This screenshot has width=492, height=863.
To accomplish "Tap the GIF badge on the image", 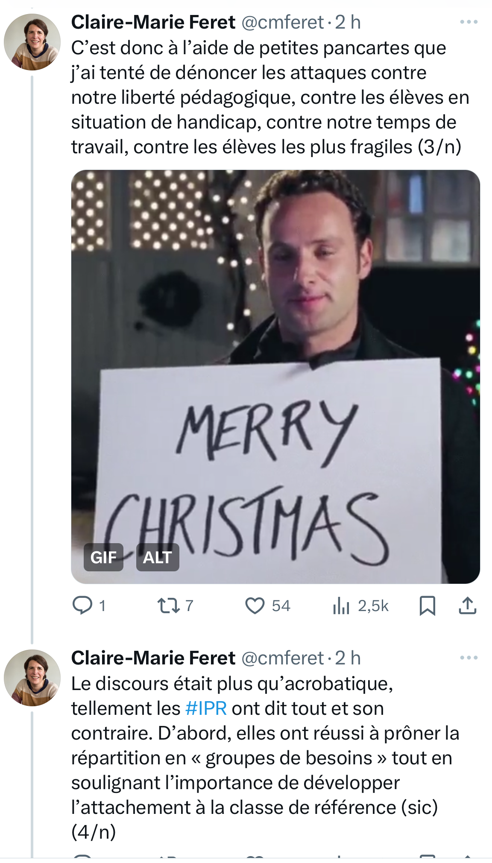I will 103,557.
